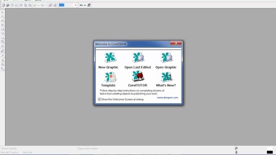
Task: Expand the Application Launcher dropdown arrow
Action: [85, 5]
